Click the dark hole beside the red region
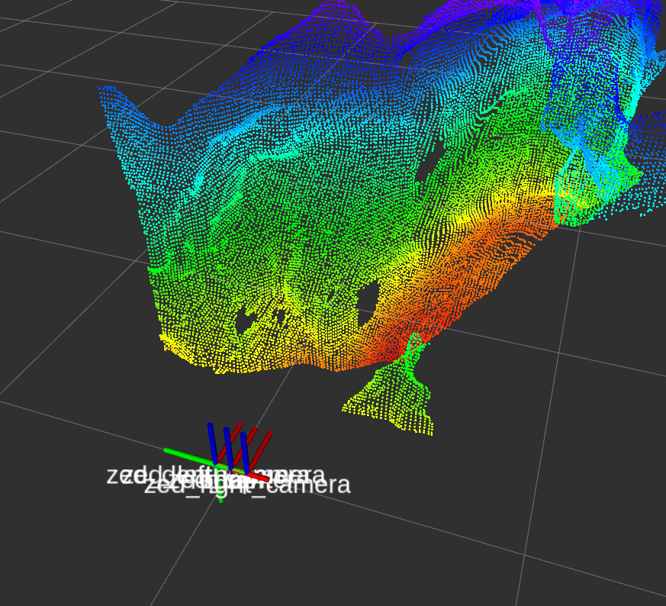Viewport: 666px width, 606px height. 369,295
